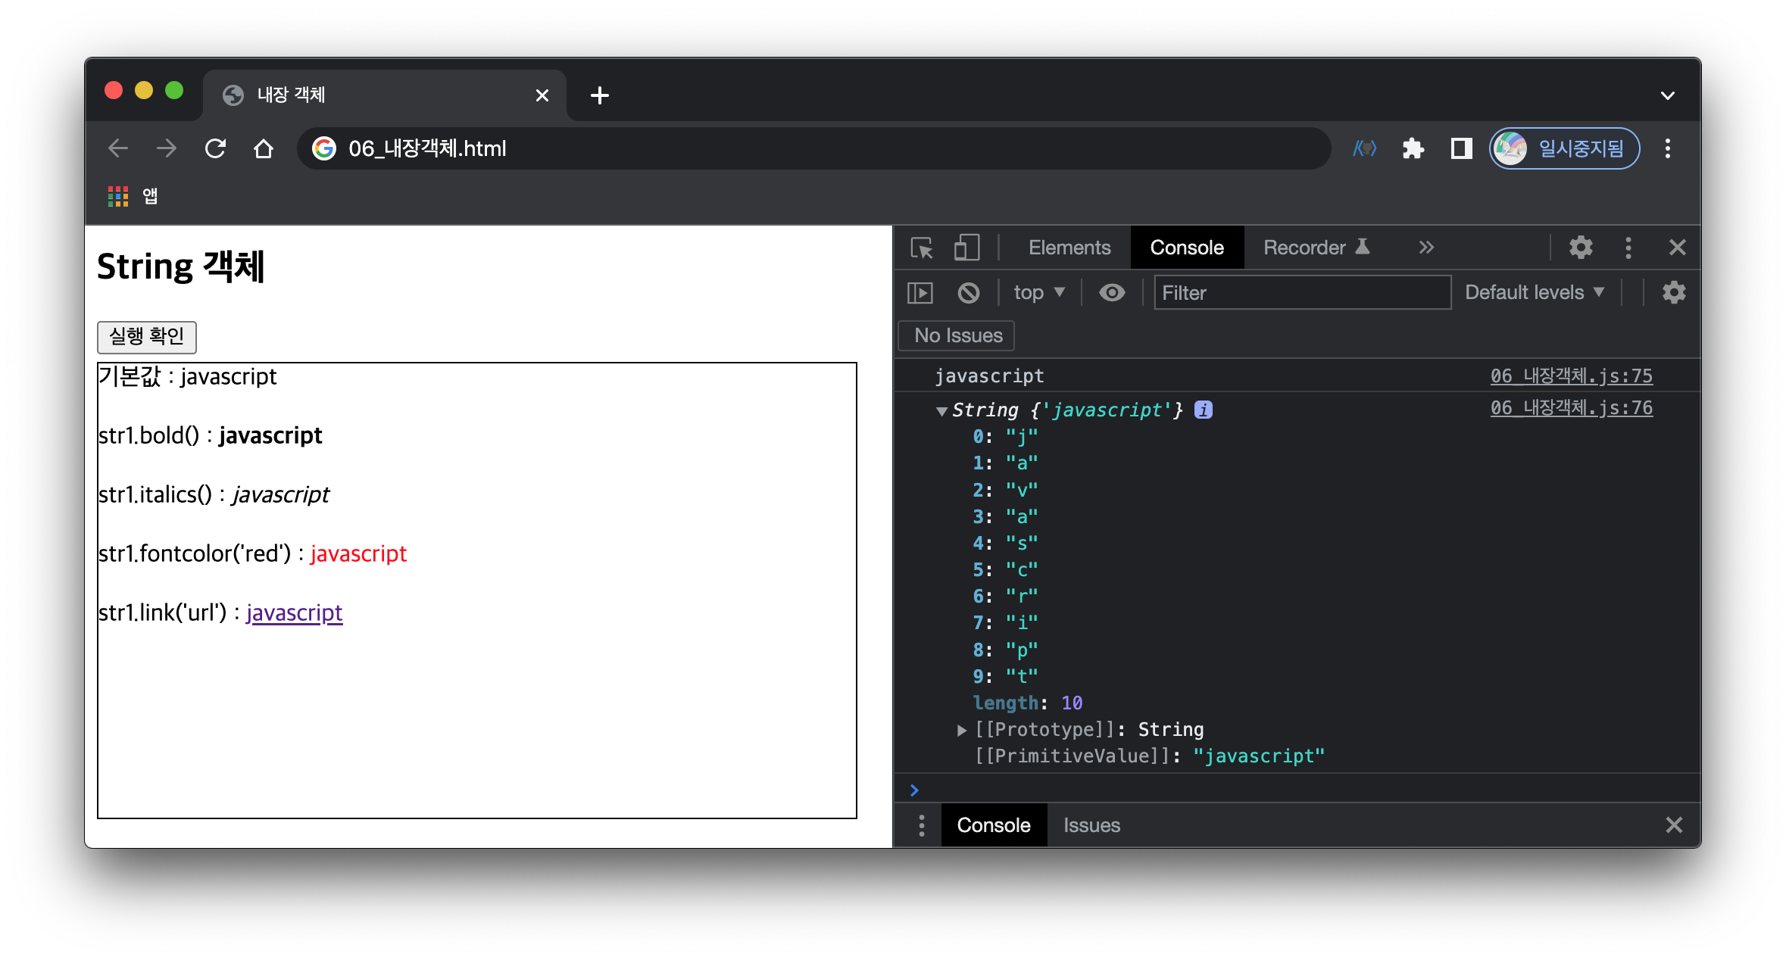This screenshot has width=1786, height=960.
Task: Clear the console with the ban icon
Action: tap(968, 293)
